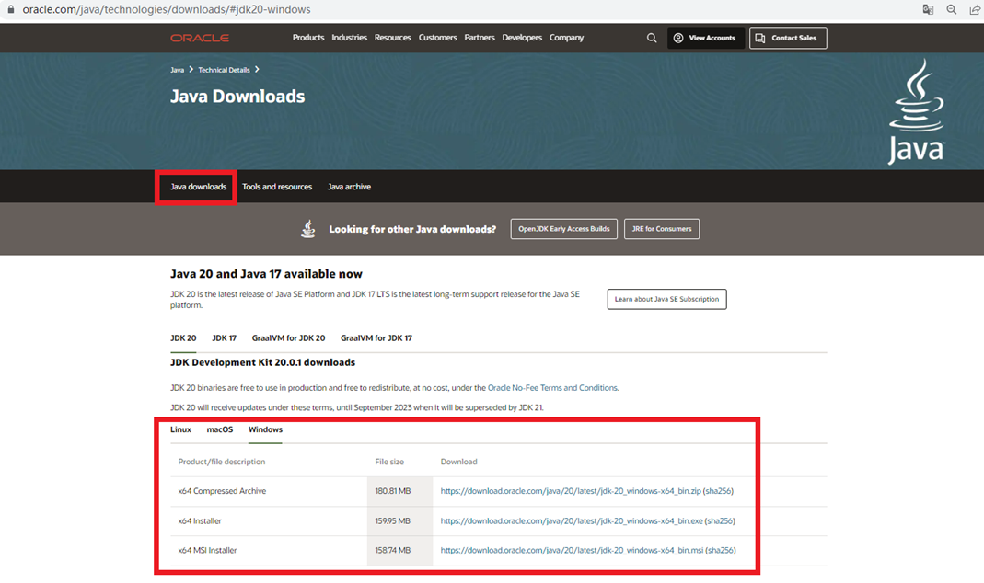Click the 'x64 MSI Installer' row label
Screen dimensions: 984x583
208,551
